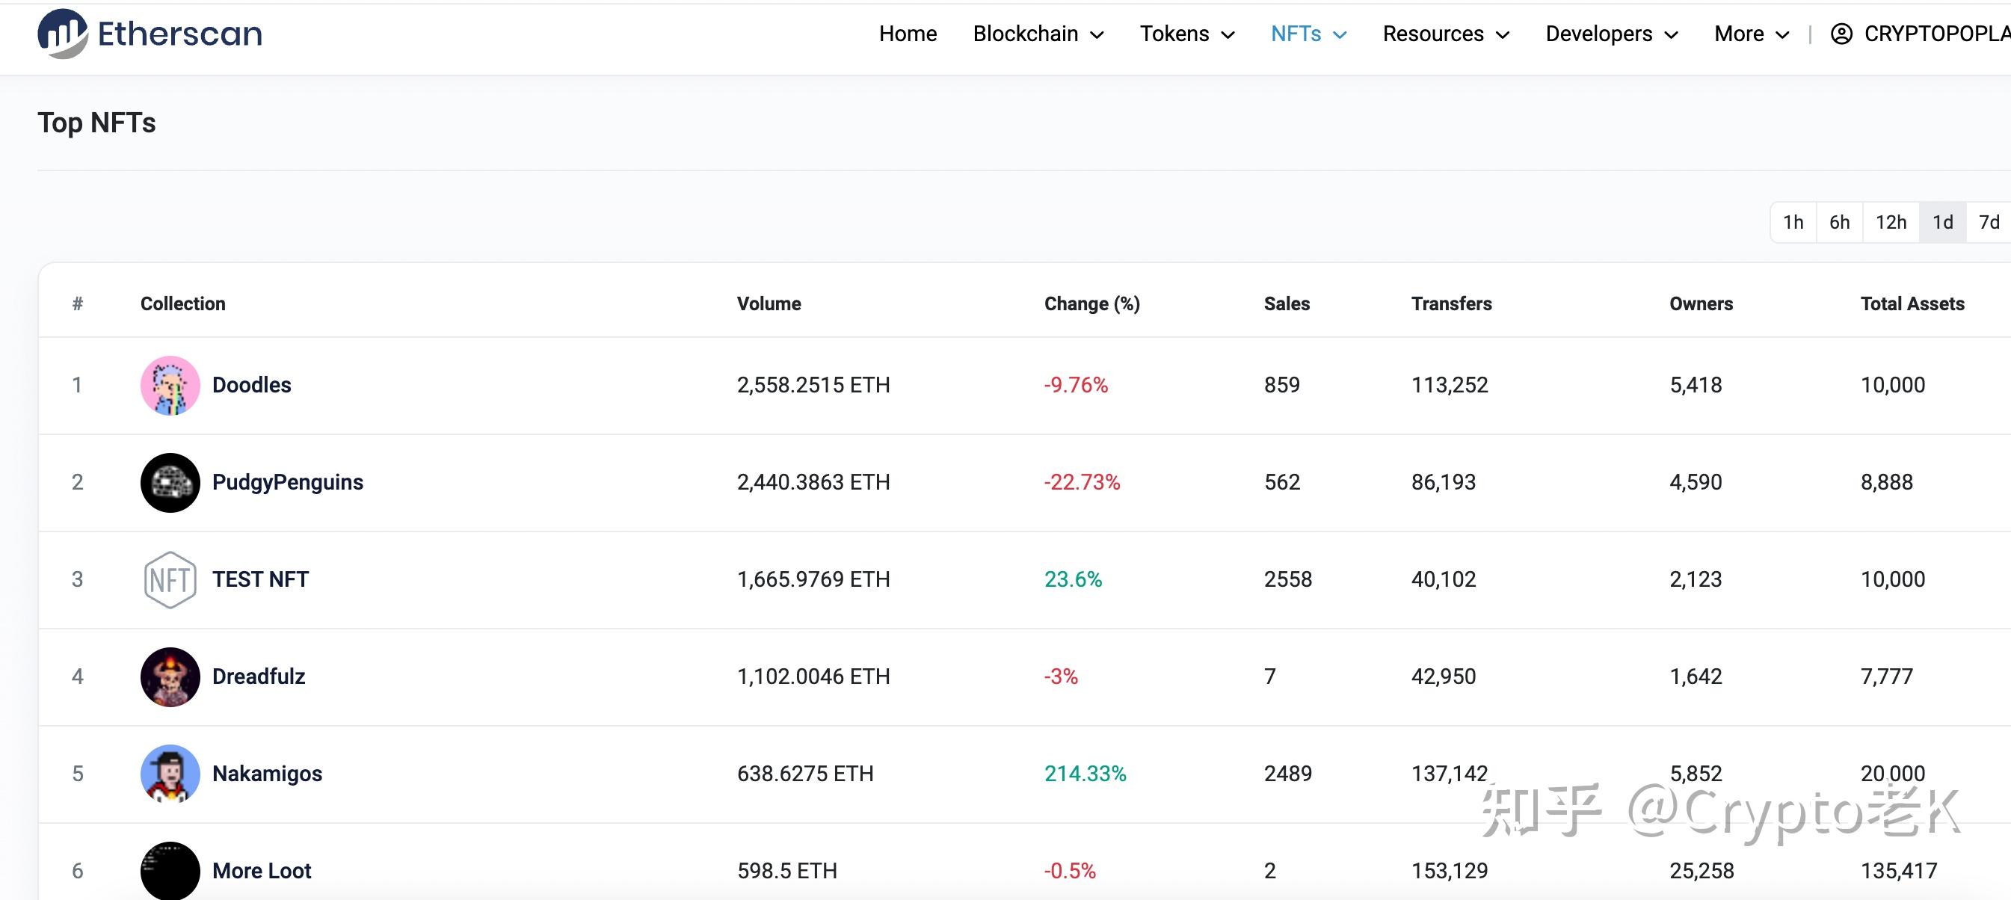The height and width of the screenshot is (900, 2011).
Task: Open Doodles collection avatar
Action: [170, 386]
